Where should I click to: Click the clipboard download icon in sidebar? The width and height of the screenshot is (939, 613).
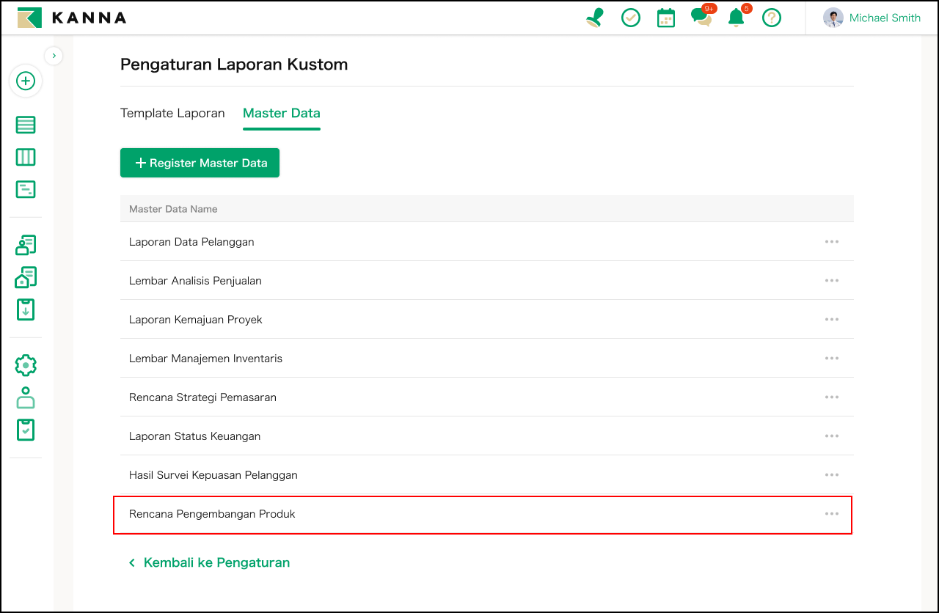[x=26, y=309]
